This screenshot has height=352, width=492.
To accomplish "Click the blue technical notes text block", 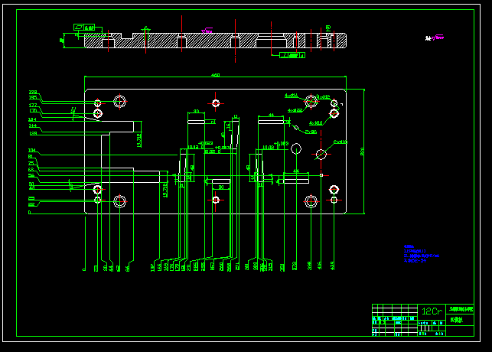I will pos(421,254).
